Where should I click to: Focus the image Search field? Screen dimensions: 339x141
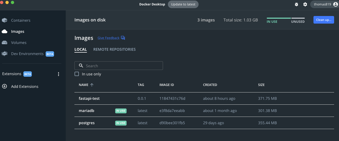tap(119, 66)
